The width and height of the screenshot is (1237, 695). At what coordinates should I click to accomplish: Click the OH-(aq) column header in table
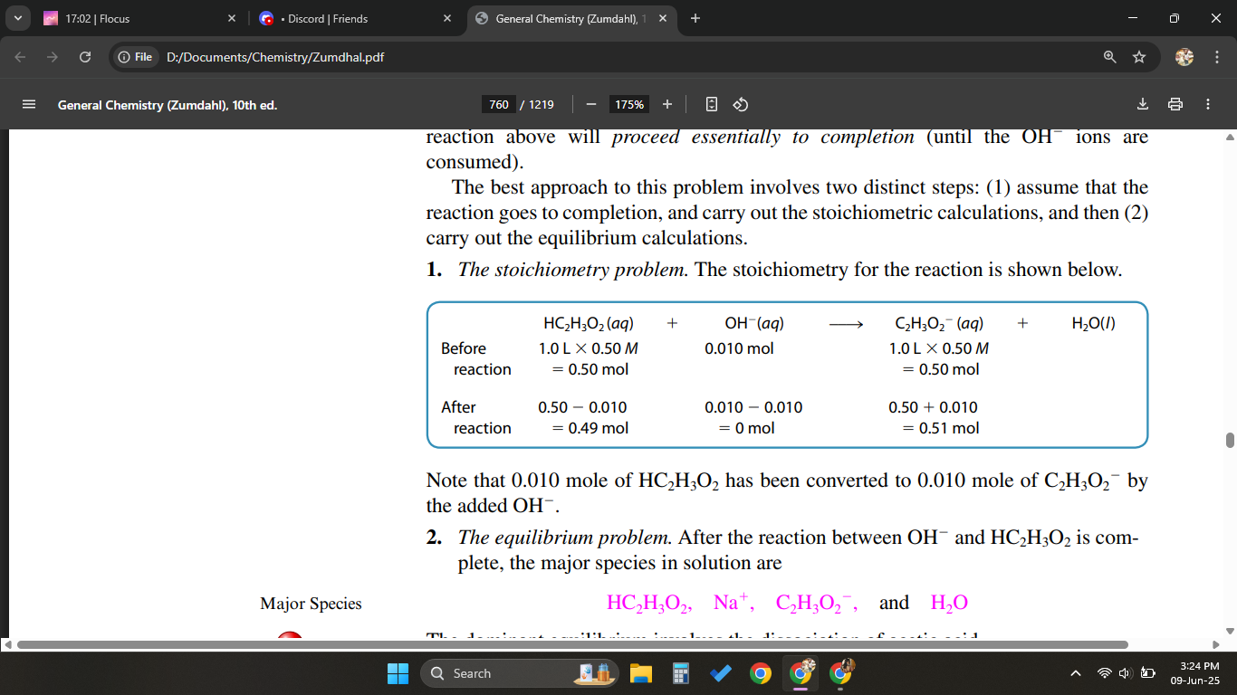tap(754, 323)
